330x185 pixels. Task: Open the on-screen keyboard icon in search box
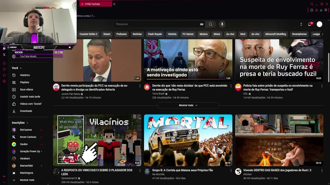point(202,24)
